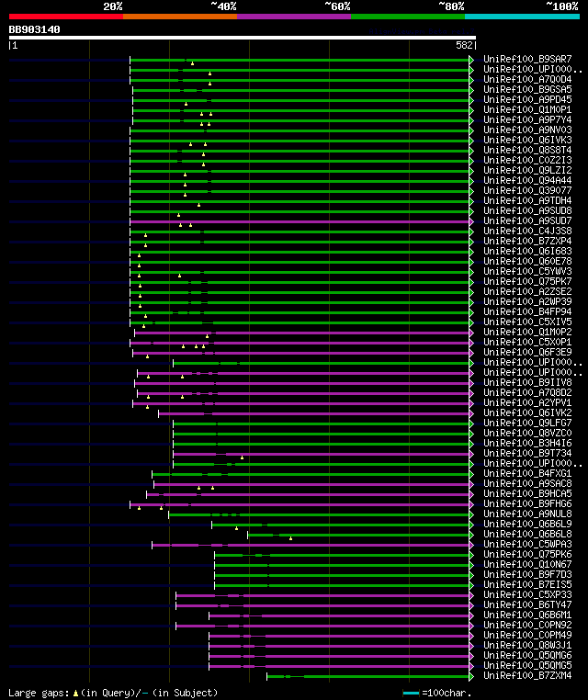Image resolution: width=588 pixels, height=700 pixels.
Task: Click the arrowhead ending the UniRef100_B7ZXM4 alignment
Action: tap(471, 676)
